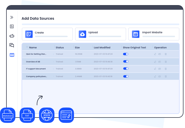This screenshot has height=128, width=185.
Task: Expand the IT support document row chevron
Action: click(53, 69)
